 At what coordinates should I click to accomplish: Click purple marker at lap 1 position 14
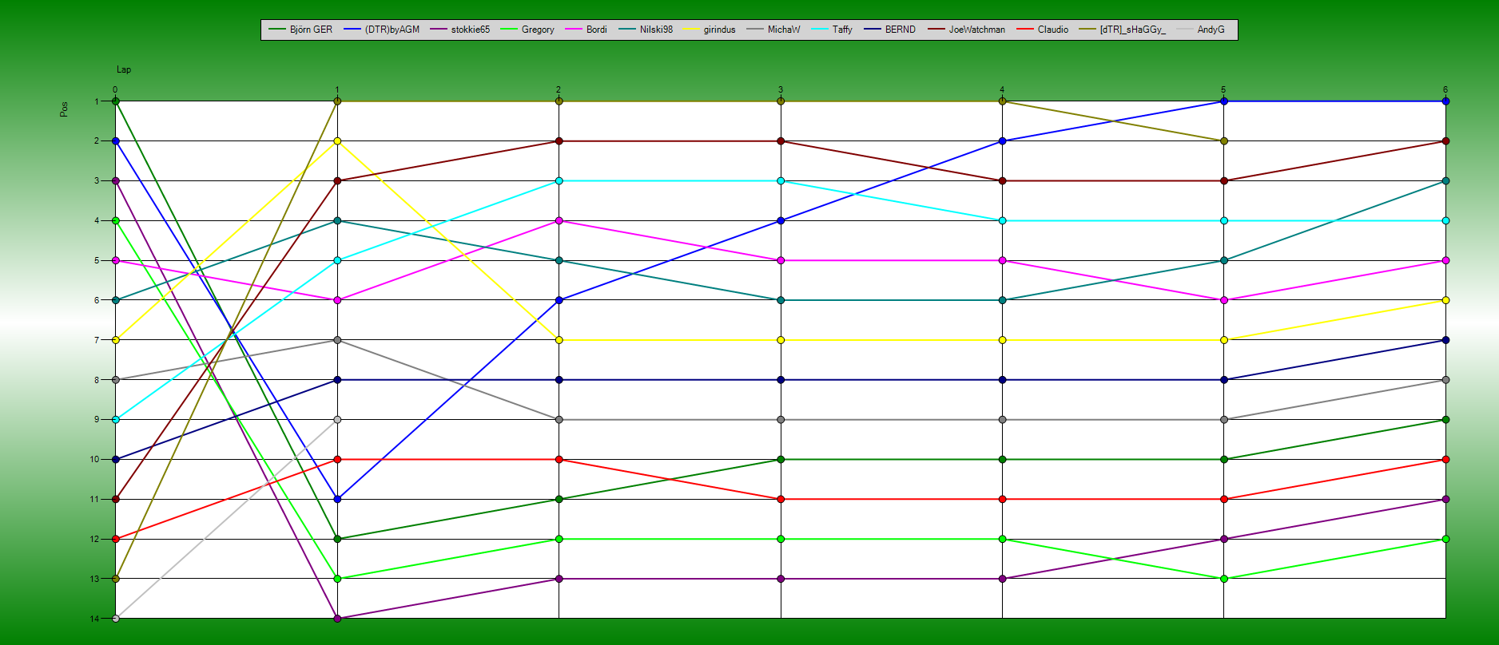337,619
